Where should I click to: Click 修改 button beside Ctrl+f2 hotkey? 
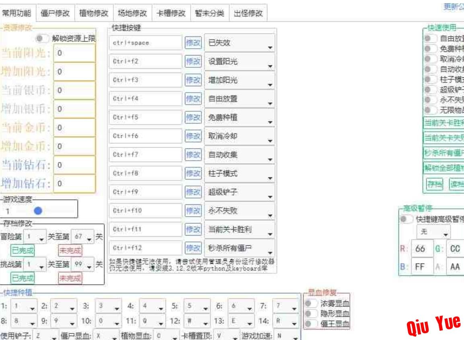click(192, 61)
